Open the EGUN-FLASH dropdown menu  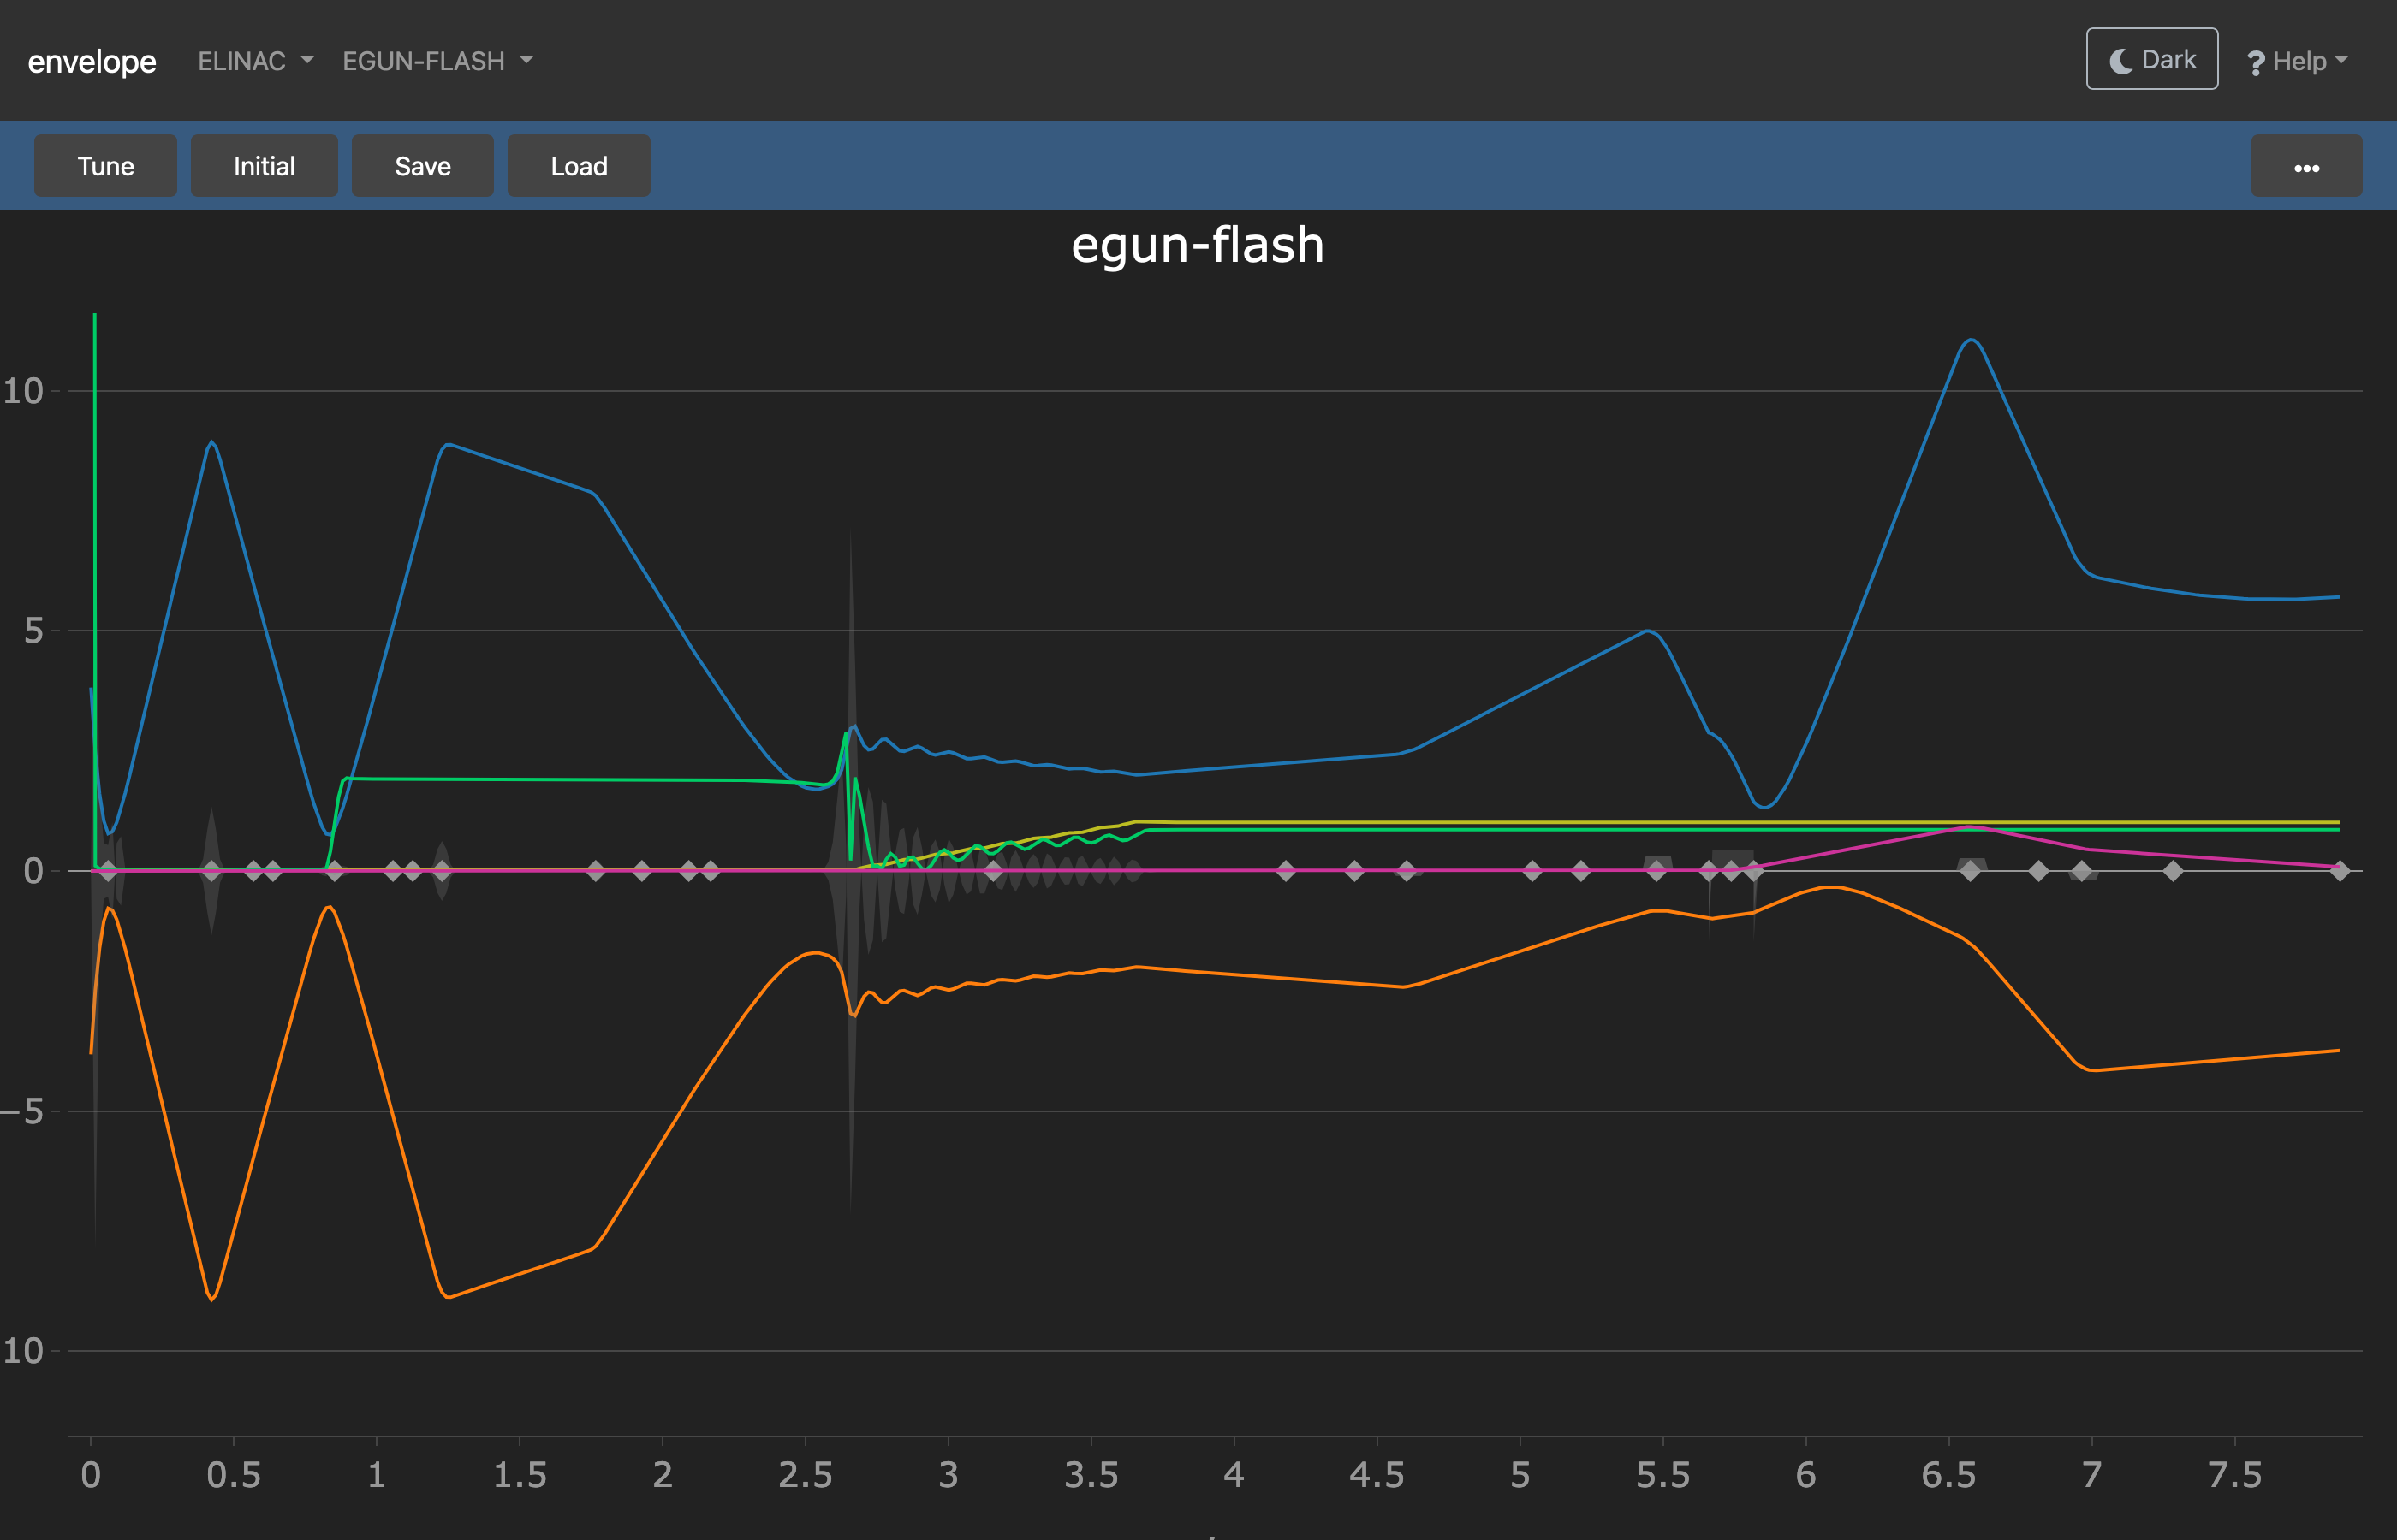click(x=438, y=61)
